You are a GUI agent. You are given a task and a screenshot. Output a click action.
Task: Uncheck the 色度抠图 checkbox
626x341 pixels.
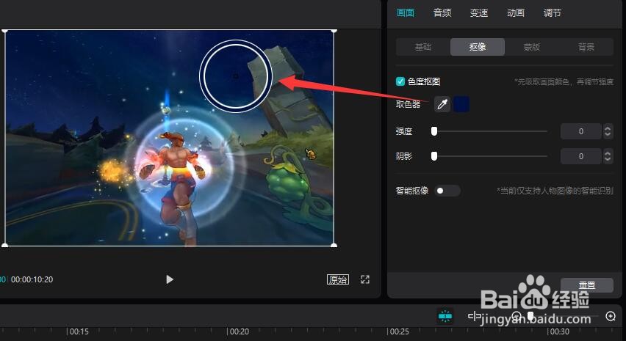pyautogui.click(x=400, y=81)
